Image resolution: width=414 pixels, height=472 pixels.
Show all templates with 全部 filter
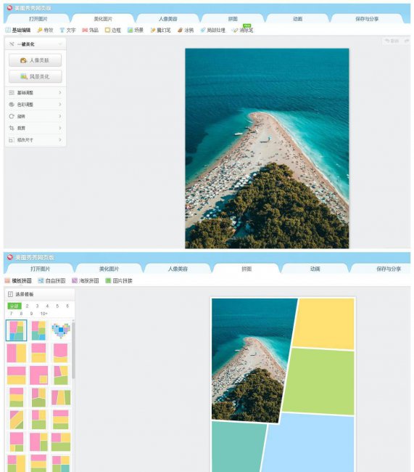pos(14,306)
